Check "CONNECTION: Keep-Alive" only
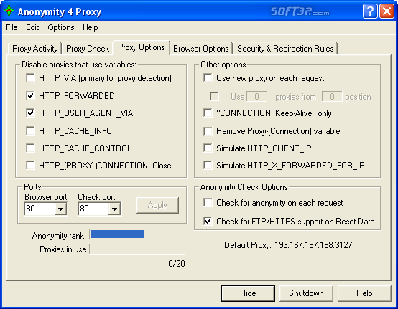398x309 pixels. (x=208, y=113)
